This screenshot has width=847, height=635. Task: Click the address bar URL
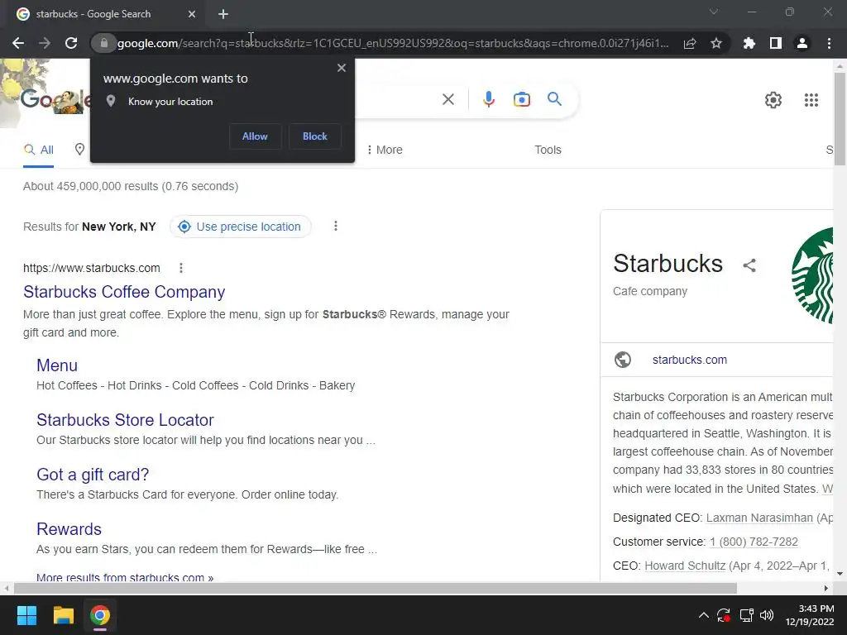tap(393, 43)
